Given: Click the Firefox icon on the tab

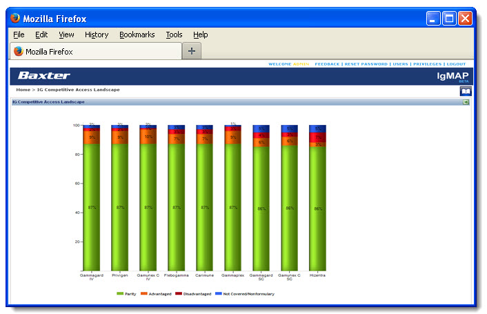Looking at the screenshot, I should (x=19, y=51).
